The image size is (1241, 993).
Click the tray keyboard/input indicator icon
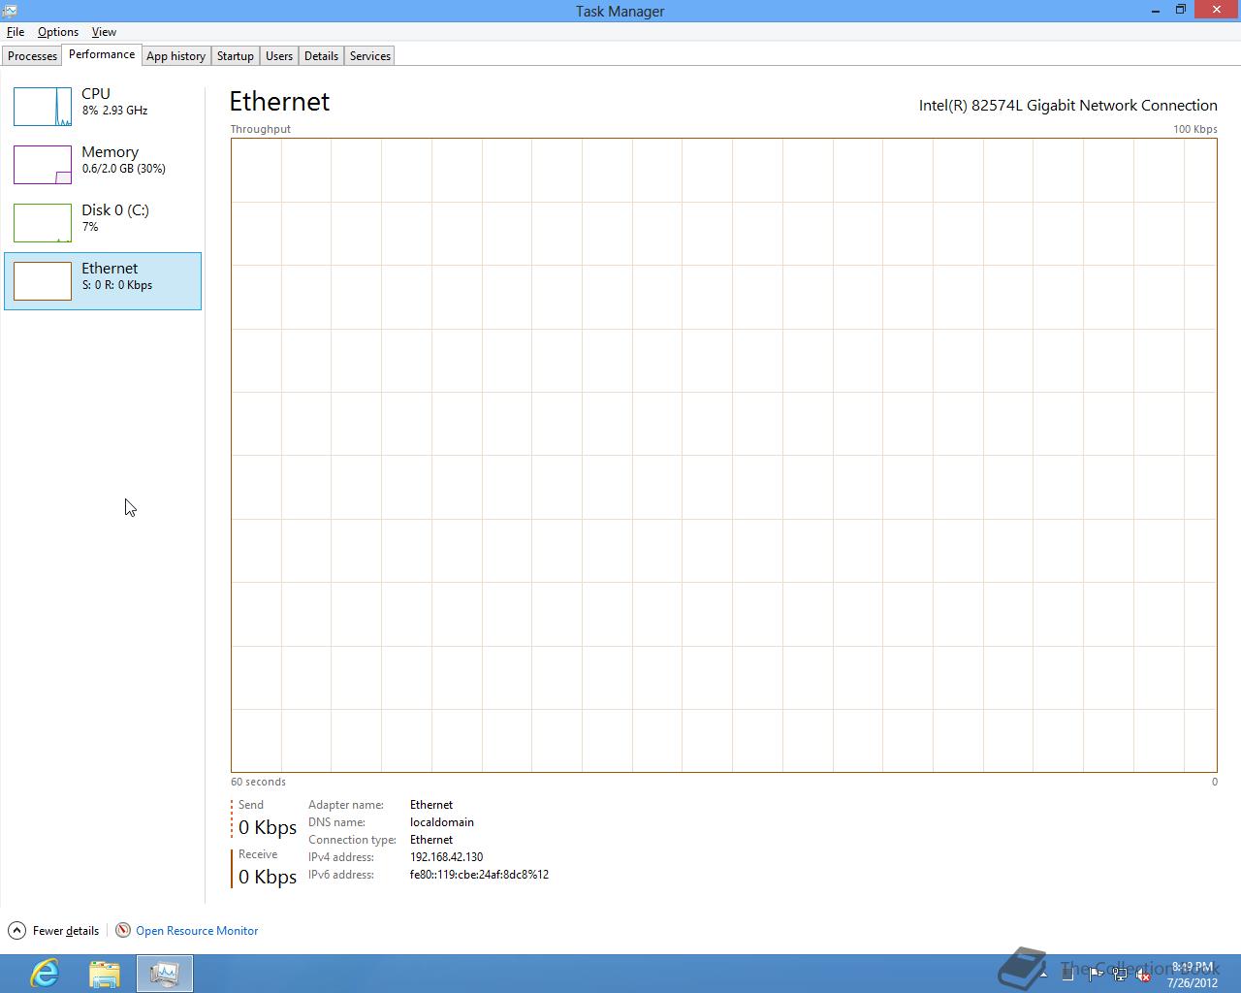pos(1068,975)
